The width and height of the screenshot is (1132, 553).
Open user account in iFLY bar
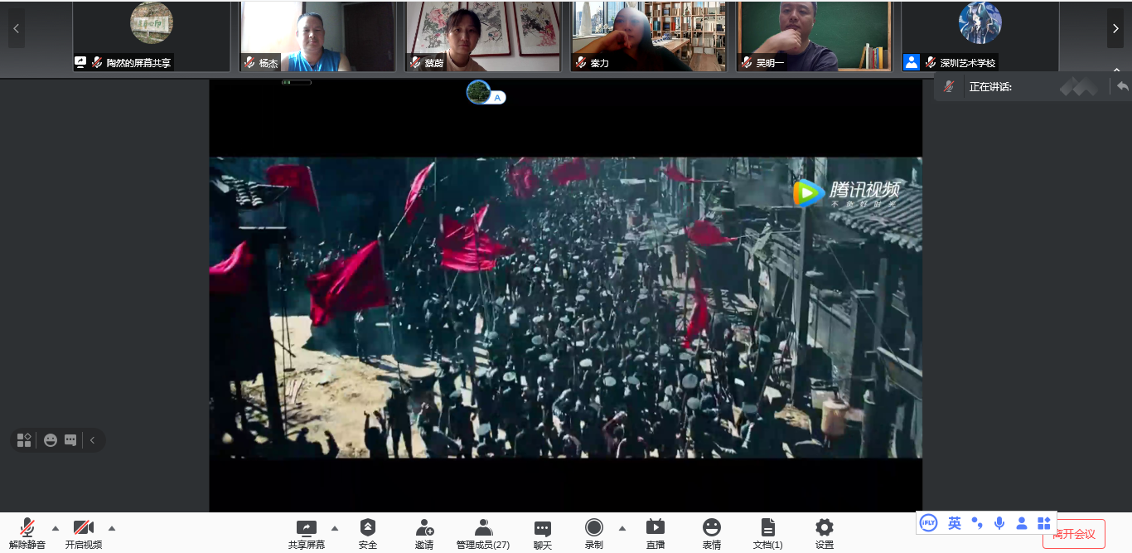tap(1022, 523)
